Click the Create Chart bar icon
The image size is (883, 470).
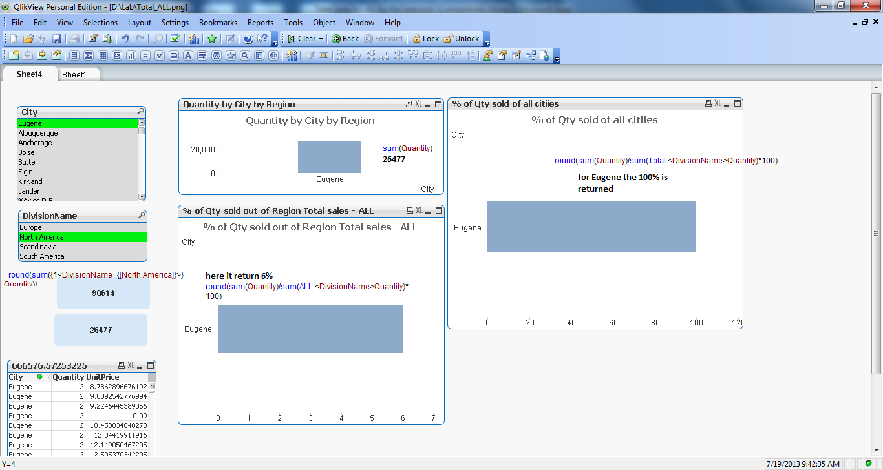click(x=131, y=56)
